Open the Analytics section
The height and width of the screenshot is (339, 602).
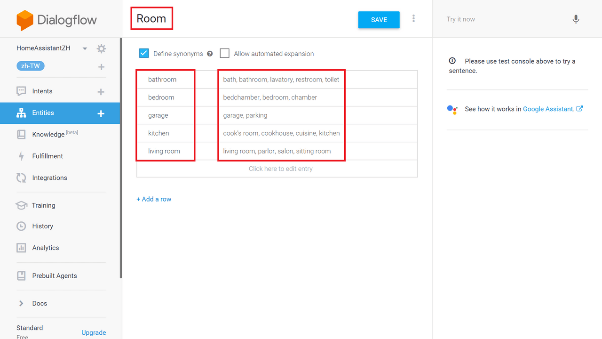[x=46, y=248]
